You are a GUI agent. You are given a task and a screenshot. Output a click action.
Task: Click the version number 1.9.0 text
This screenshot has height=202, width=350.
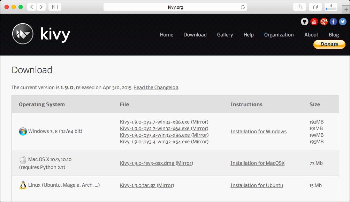pyautogui.click(x=67, y=87)
